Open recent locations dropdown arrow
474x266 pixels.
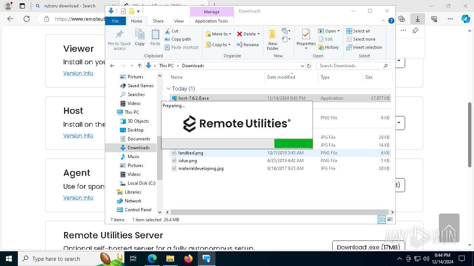(132, 66)
